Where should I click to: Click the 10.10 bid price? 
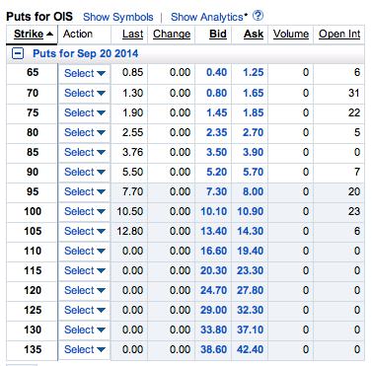(214, 211)
